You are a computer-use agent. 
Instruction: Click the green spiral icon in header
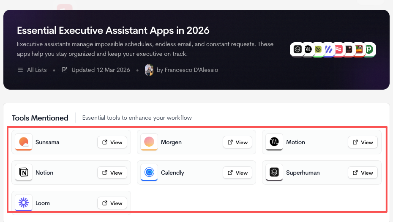(318, 49)
